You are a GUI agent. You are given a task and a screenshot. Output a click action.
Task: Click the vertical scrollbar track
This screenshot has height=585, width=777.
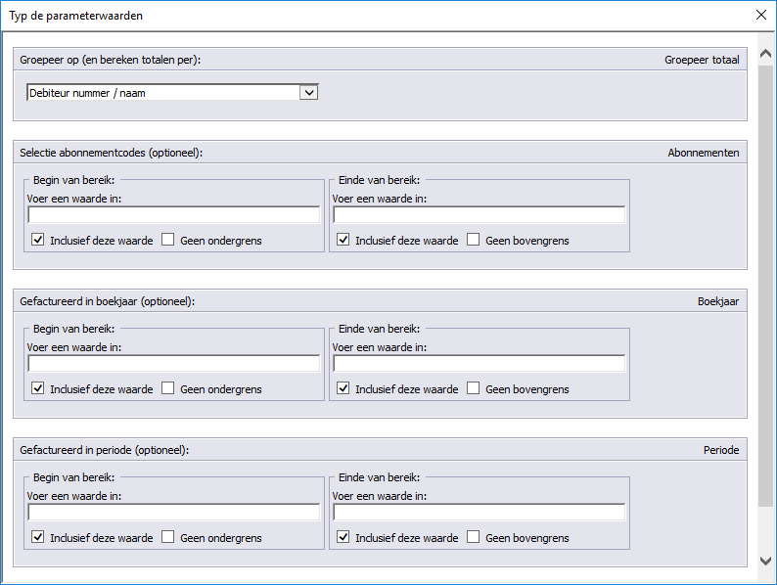(765, 529)
